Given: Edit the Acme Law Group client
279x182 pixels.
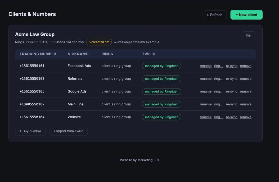Looking at the screenshot, I should pyautogui.click(x=248, y=36).
